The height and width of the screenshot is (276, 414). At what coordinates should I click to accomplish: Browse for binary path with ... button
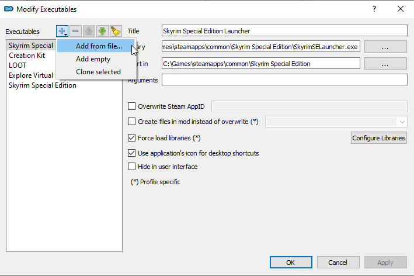(385, 47)
